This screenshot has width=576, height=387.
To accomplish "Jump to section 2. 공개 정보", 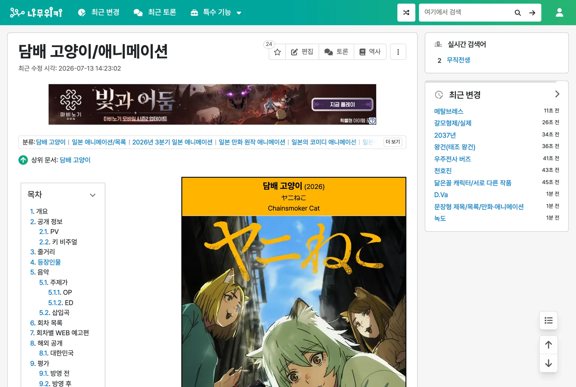I will click(46, 222).
